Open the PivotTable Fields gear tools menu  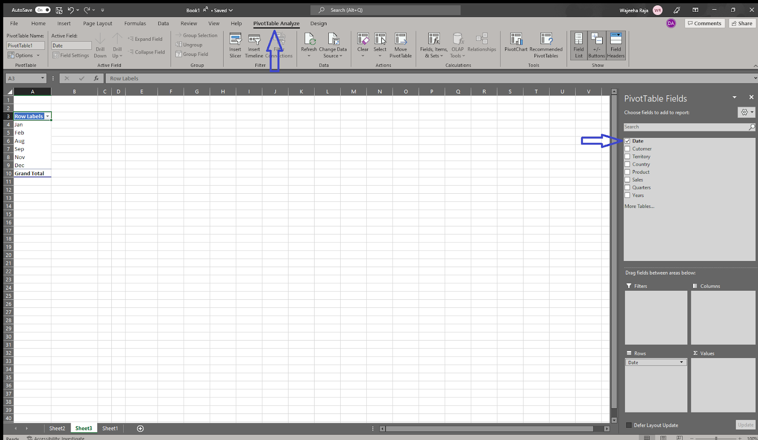[x=746, y=112]
